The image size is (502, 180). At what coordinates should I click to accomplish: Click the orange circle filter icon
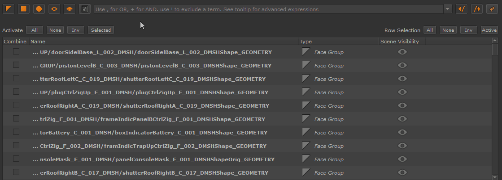pos(39,9)
